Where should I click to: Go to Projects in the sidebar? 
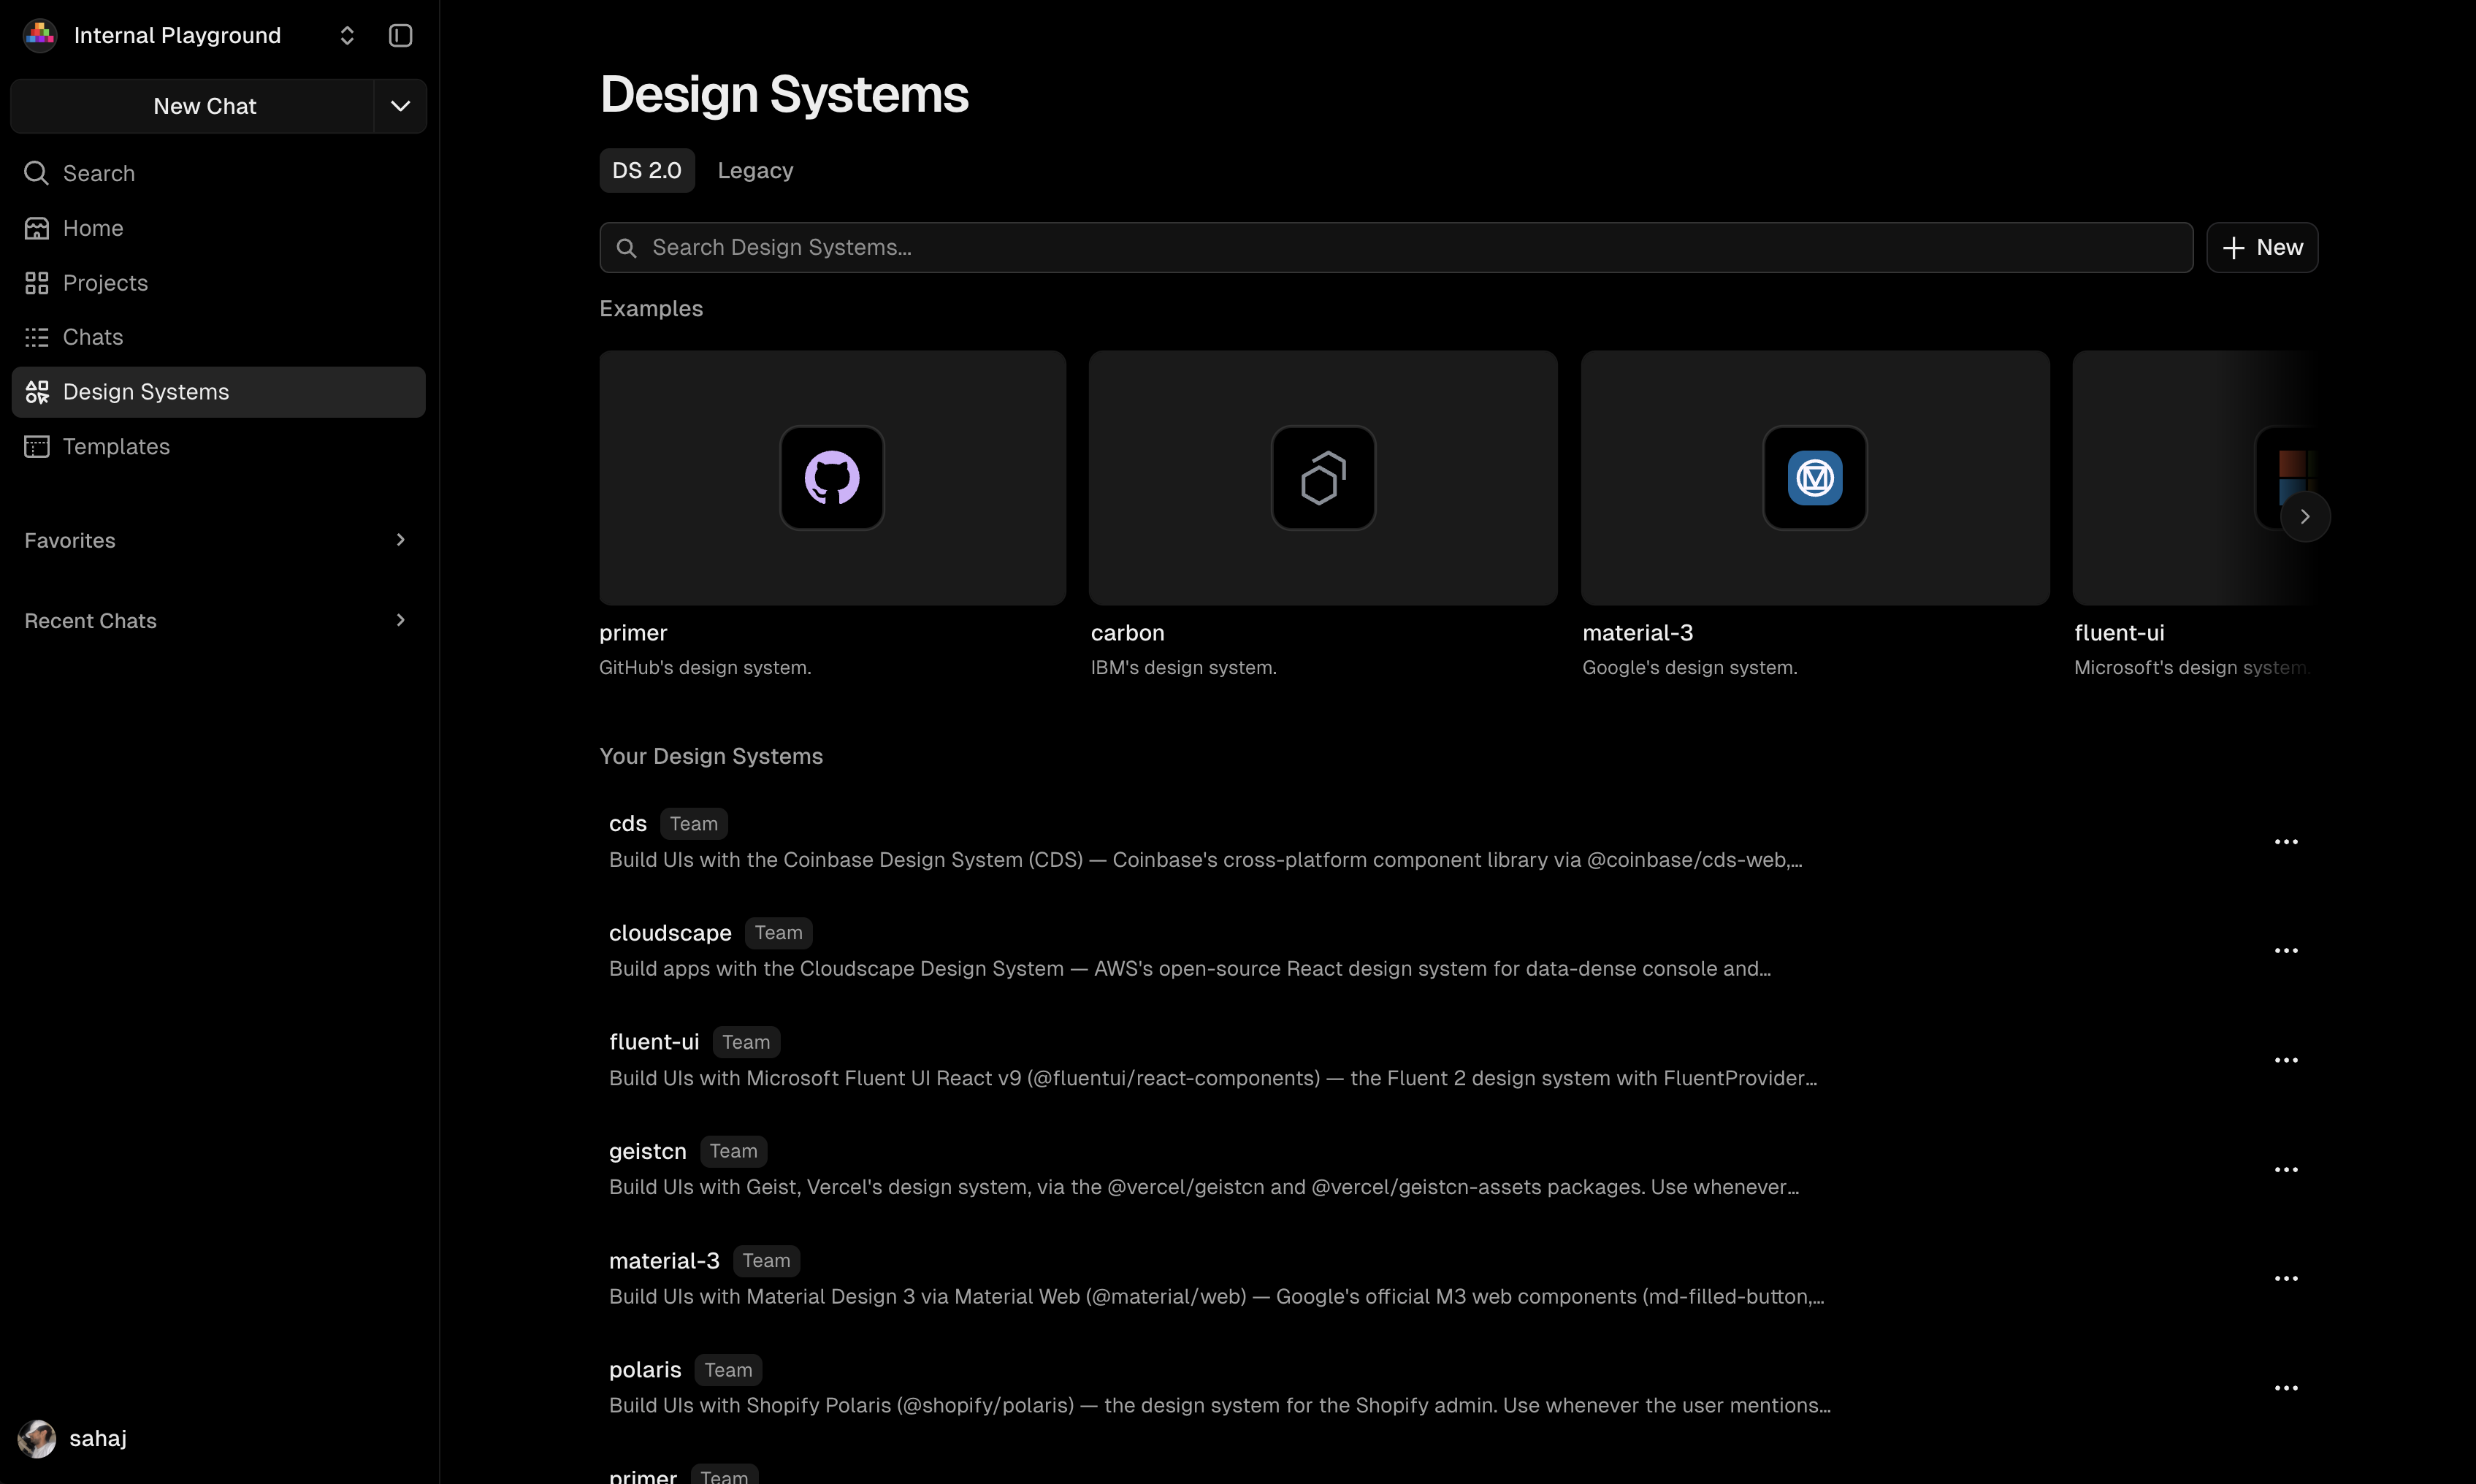pos(218,283)
